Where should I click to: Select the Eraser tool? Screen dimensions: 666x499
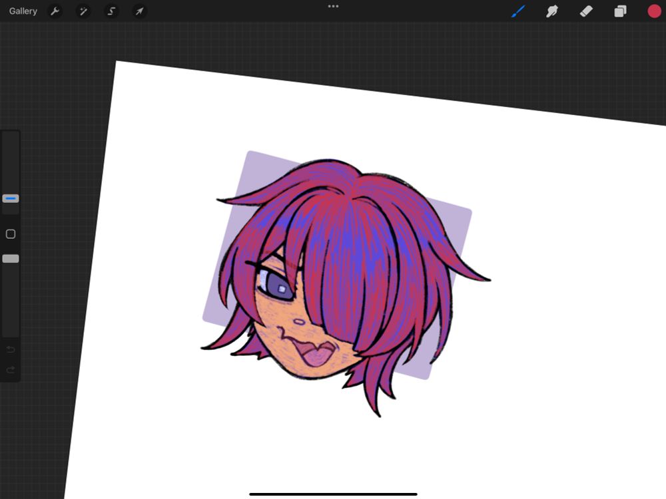[585, 11]
